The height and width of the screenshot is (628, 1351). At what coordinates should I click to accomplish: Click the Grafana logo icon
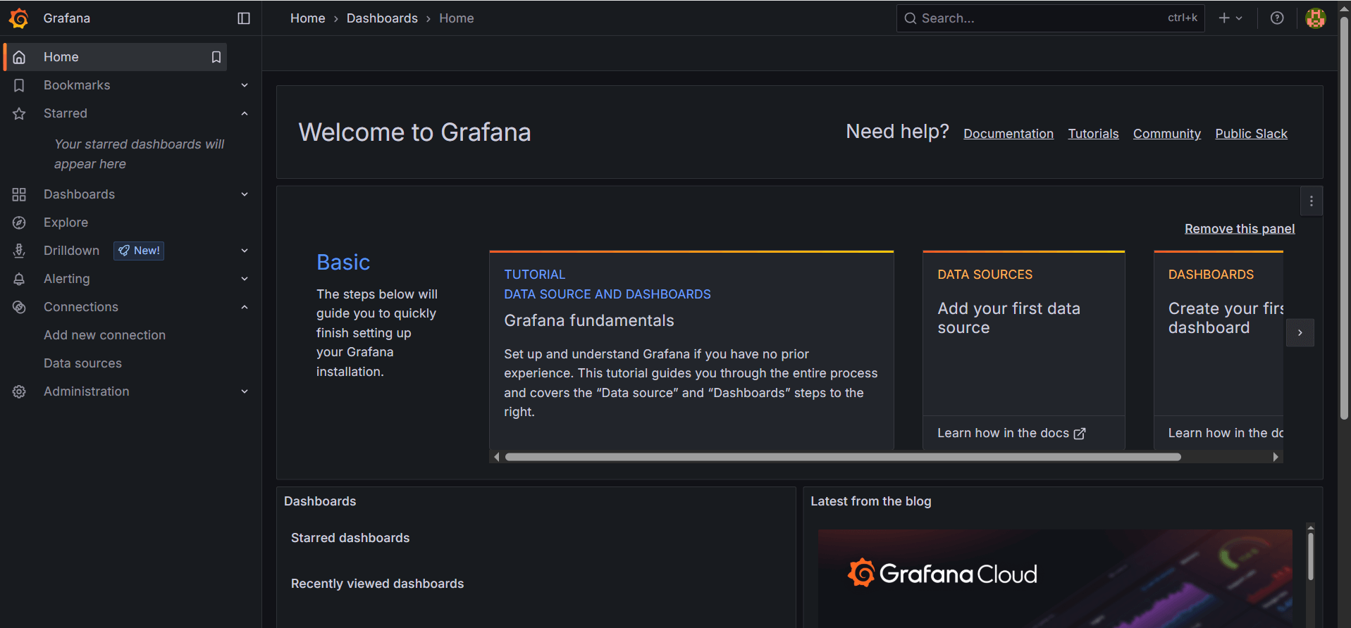point(19,18)
